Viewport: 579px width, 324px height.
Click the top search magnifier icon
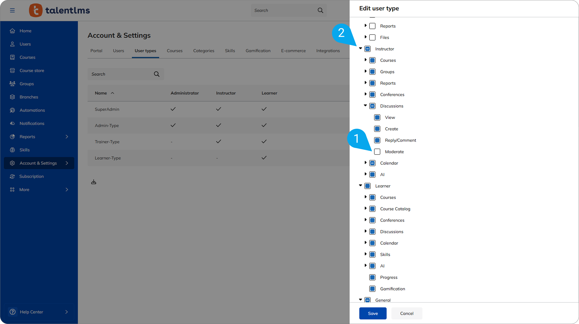[320, 10]
